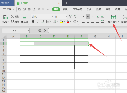Click the fx insert function icon

click(45, 30)
